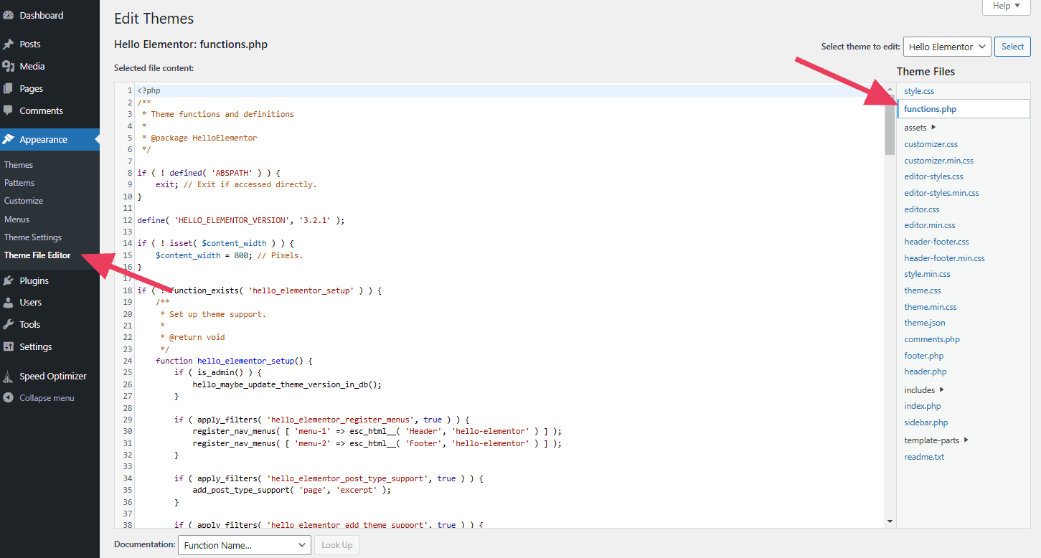Click the Plugins plug icon
The height and width of the screenshot is (558, 1041).
click(x=9, y=281)
